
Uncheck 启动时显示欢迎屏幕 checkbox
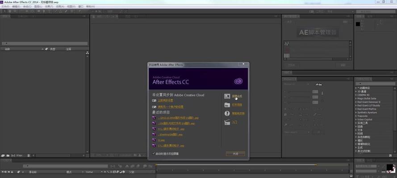(x=154, y=153)
